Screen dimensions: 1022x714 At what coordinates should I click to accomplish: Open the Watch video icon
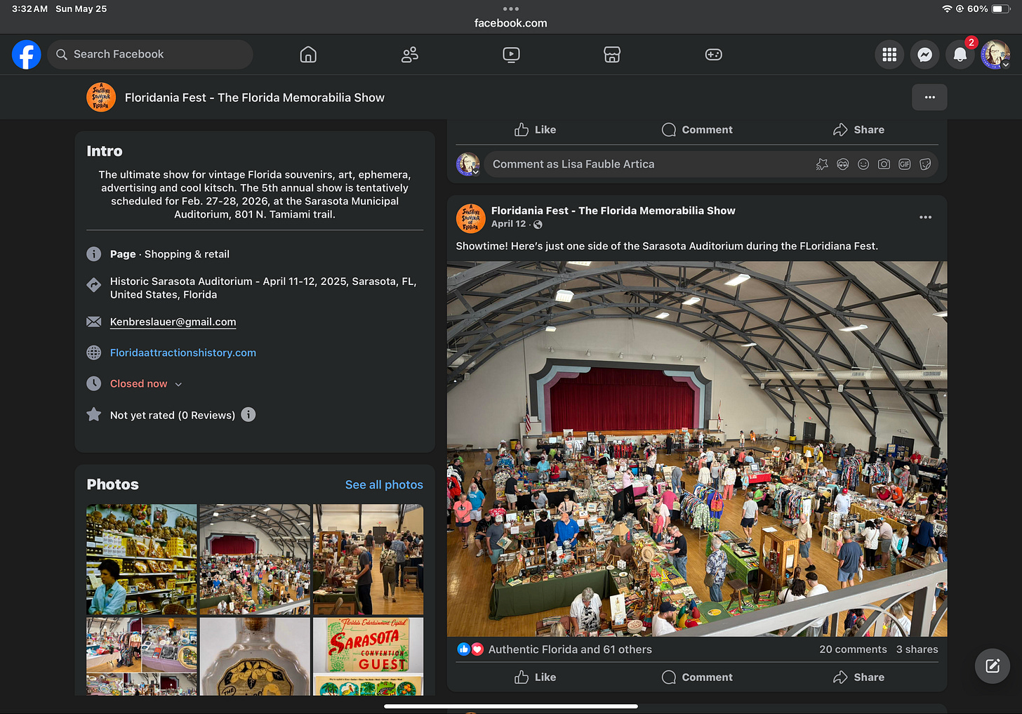pos(511,55)
